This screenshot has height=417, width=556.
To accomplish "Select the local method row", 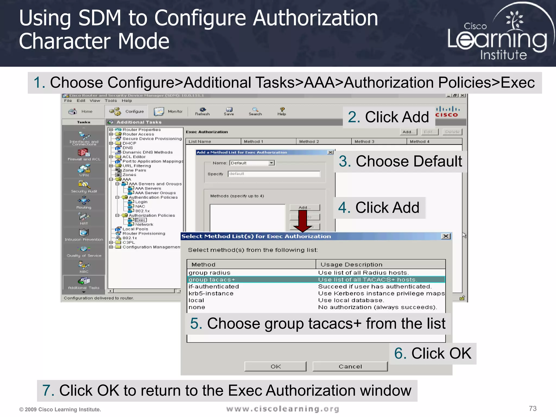I will click(x=316, y=300).
